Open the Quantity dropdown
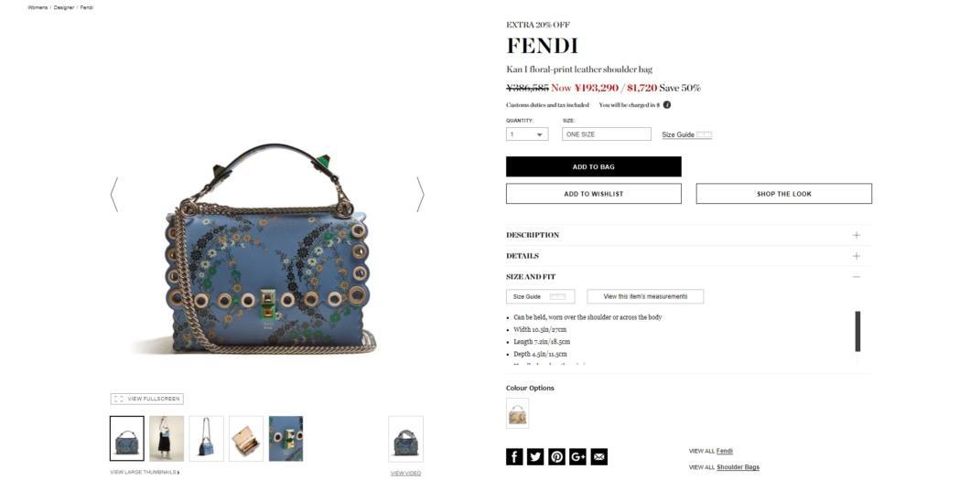 [527, 134]
